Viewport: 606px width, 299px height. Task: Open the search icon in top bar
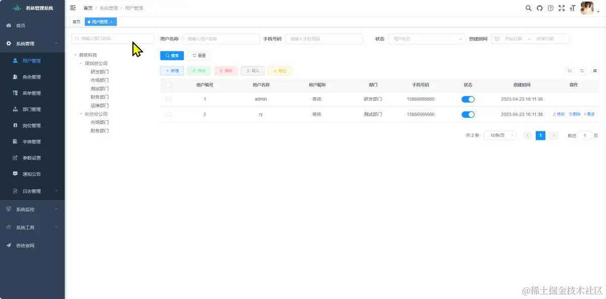pos(529,8)
